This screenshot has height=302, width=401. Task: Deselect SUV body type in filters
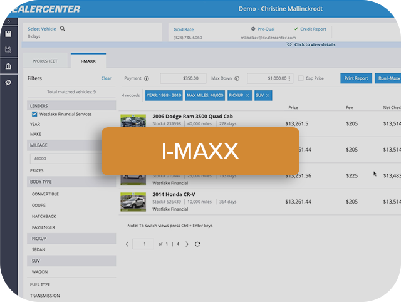click(71, 261)
